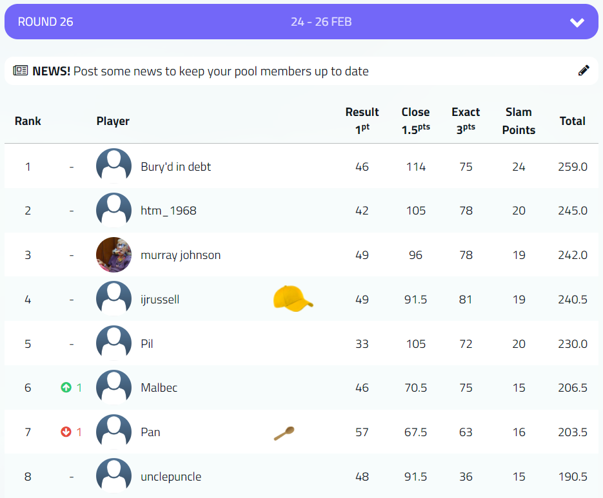
Task: Click the newspaper icon beside NEWS!
Action: pyautogui.click(x=21, y=71)
